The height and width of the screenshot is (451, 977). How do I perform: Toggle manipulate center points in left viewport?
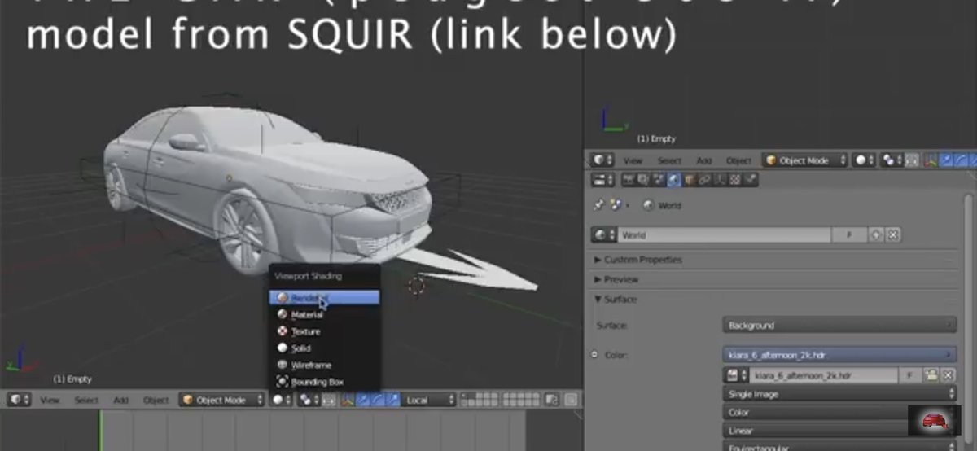tap(329, 400)
